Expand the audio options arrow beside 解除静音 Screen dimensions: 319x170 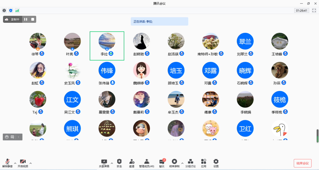coord(15,163)
